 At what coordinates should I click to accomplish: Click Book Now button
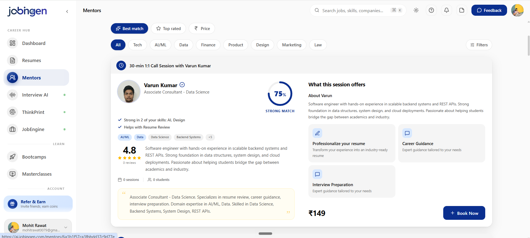464,213
